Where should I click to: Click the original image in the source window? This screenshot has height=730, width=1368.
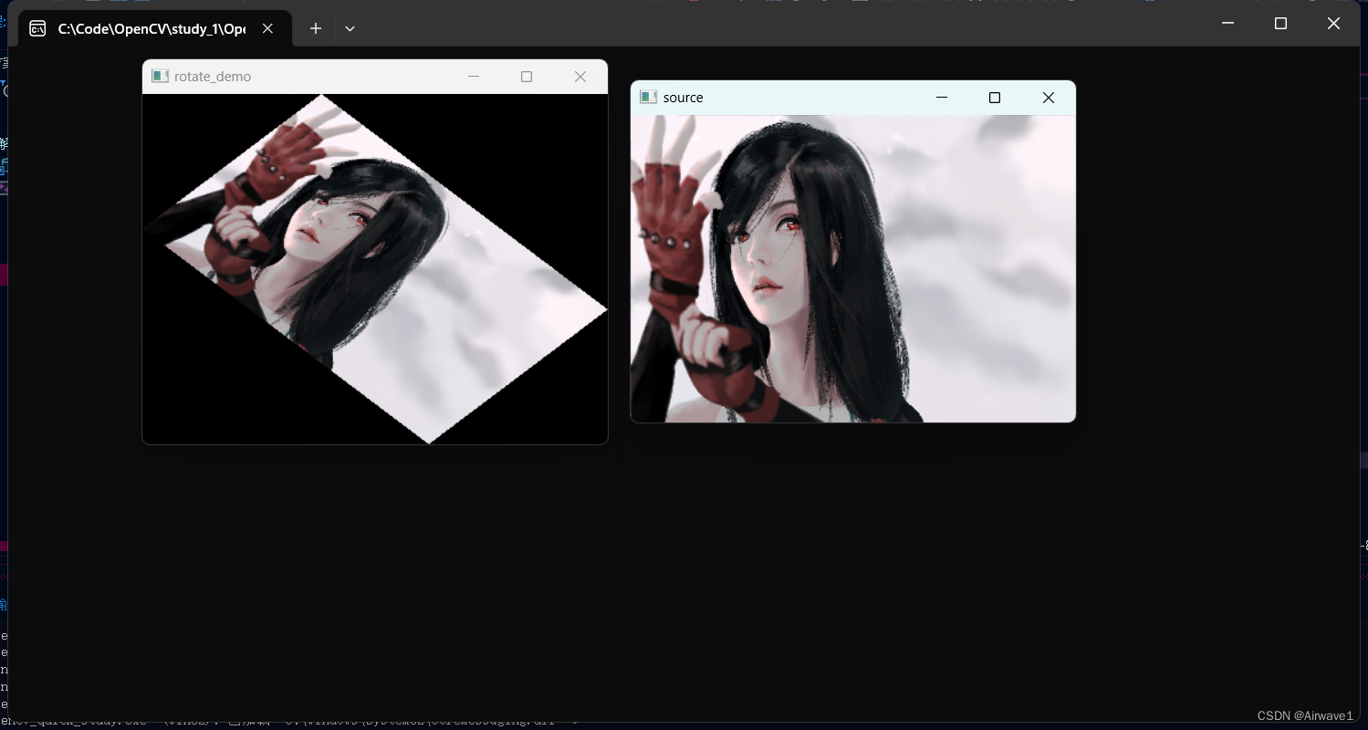tap(853, 268)
